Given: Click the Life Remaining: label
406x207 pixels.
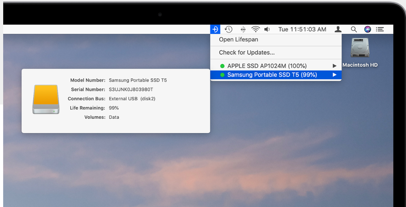Looking at the screenshot, I should click(x=88, y=108).
